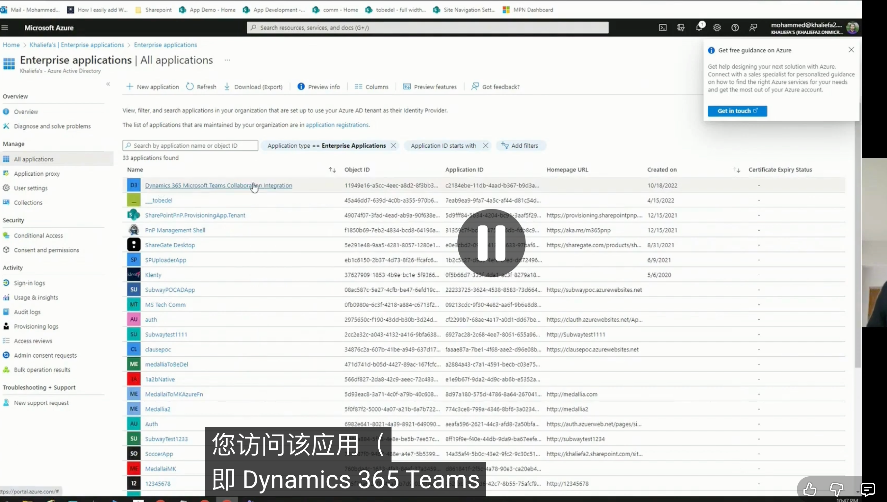
Task: Open the comment chat icon
Action: pos(868,489)
